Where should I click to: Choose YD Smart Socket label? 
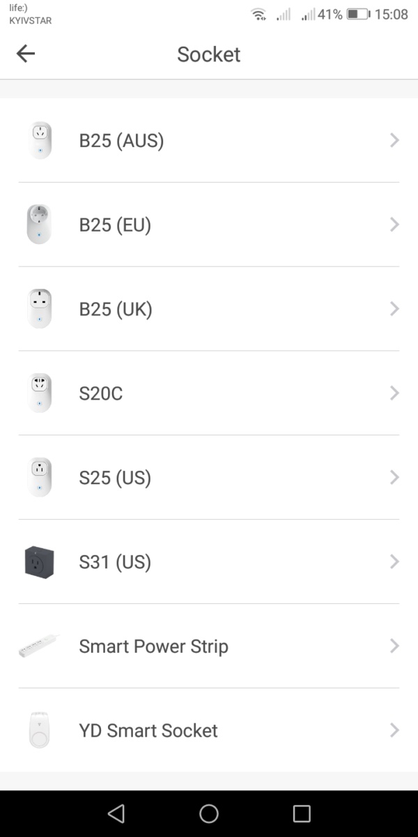coord(148,731)
